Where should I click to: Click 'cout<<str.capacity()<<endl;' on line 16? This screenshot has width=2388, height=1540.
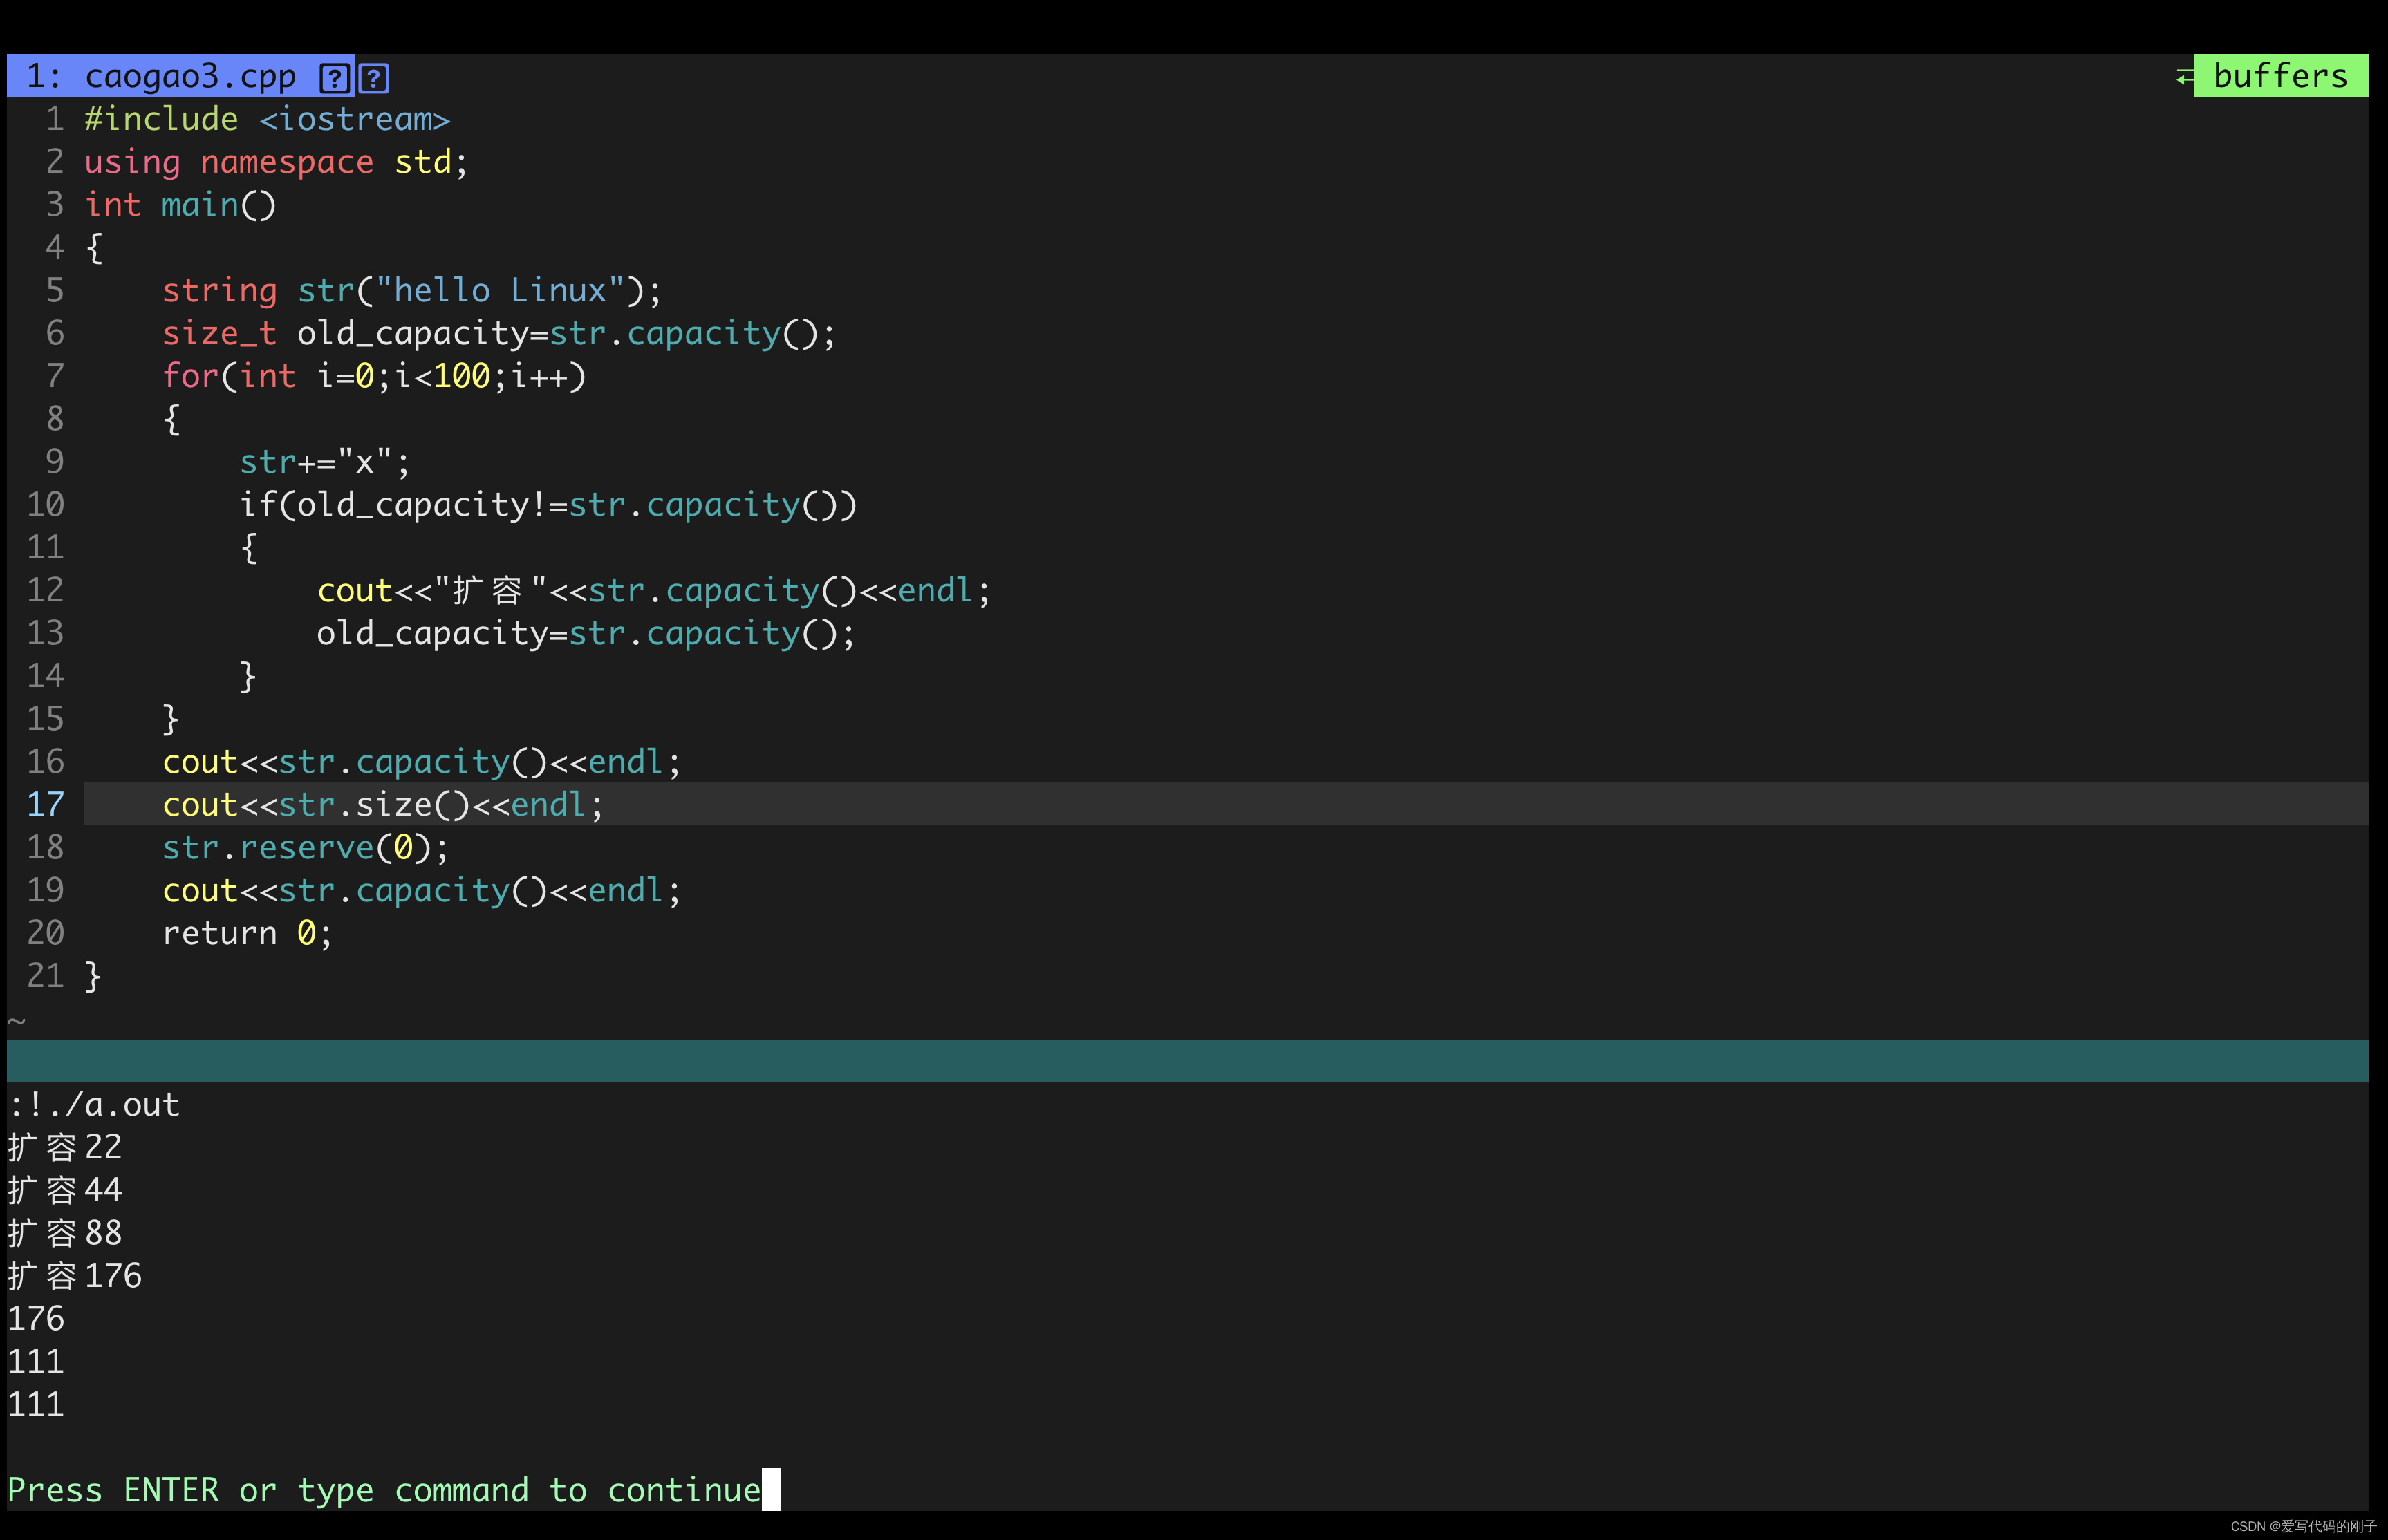coord(421,762)
